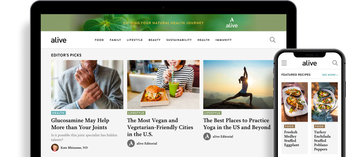Select the IMMUNITY navigation item
Screen dimensions: 346x157
224,40
